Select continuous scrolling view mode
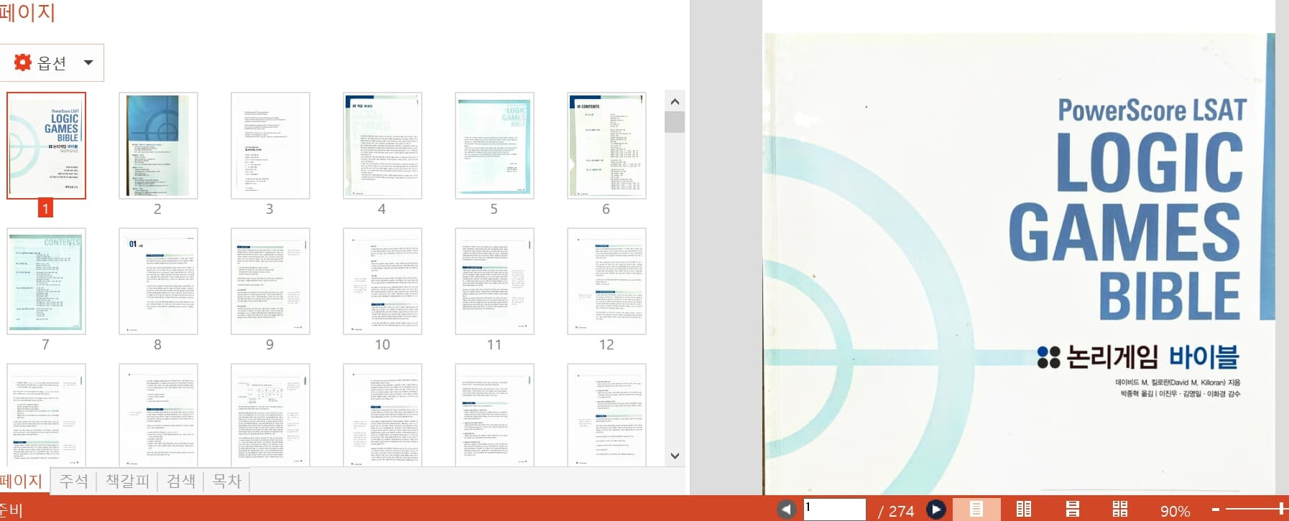The height and width of the screenshot is (521, 1289). pos(1072,510)
